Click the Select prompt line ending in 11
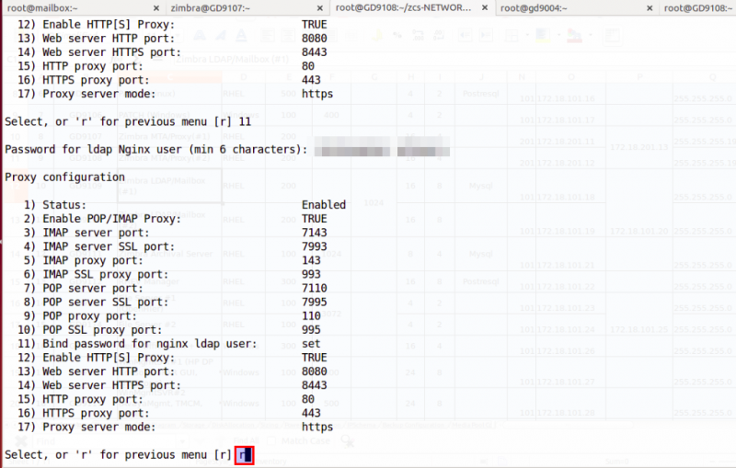The image size is (736, 468). click(128, 122)
